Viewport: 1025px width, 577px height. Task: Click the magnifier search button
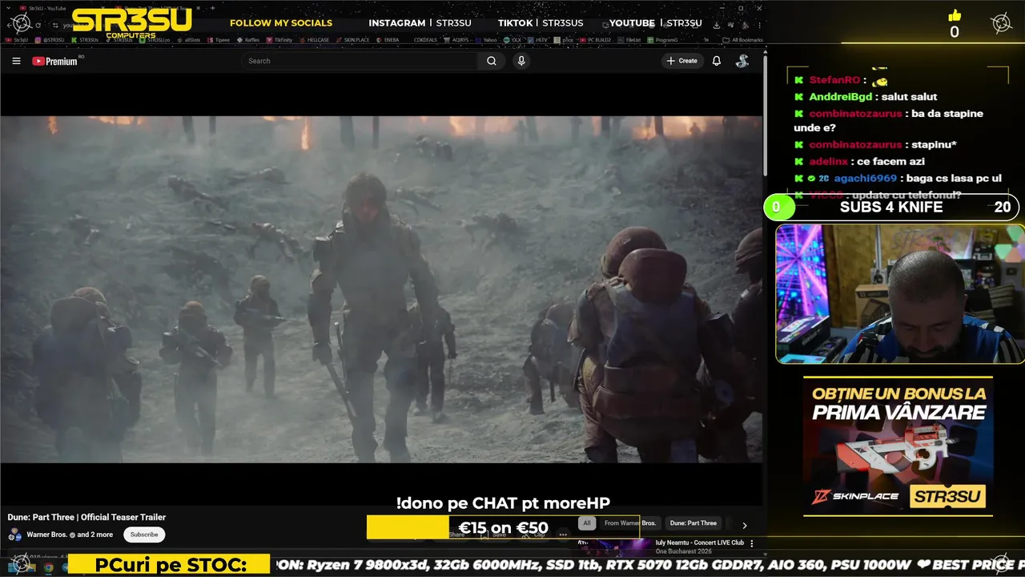coord(492,61)
